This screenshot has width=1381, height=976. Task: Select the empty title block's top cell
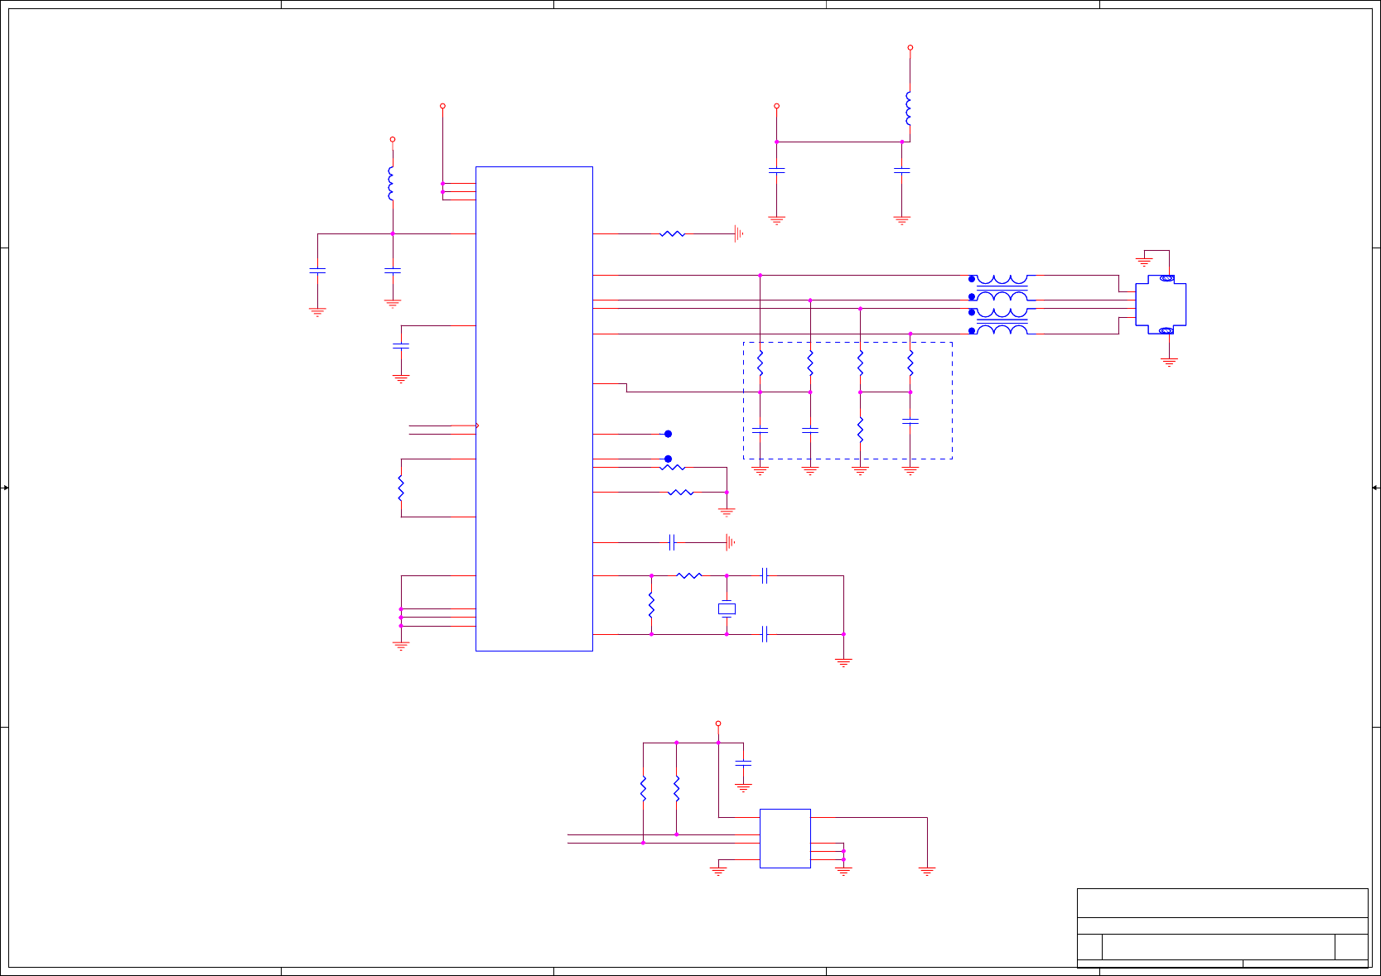(1223, 903)
